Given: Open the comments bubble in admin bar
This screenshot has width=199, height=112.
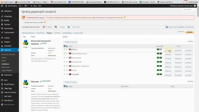Looking at the screenshot, I should pyautogui.click(x=26, y=6).
